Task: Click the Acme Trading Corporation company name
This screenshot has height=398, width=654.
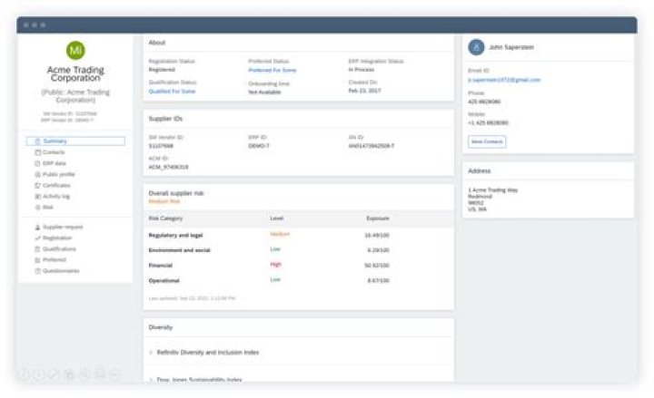Action: (75, 73)
